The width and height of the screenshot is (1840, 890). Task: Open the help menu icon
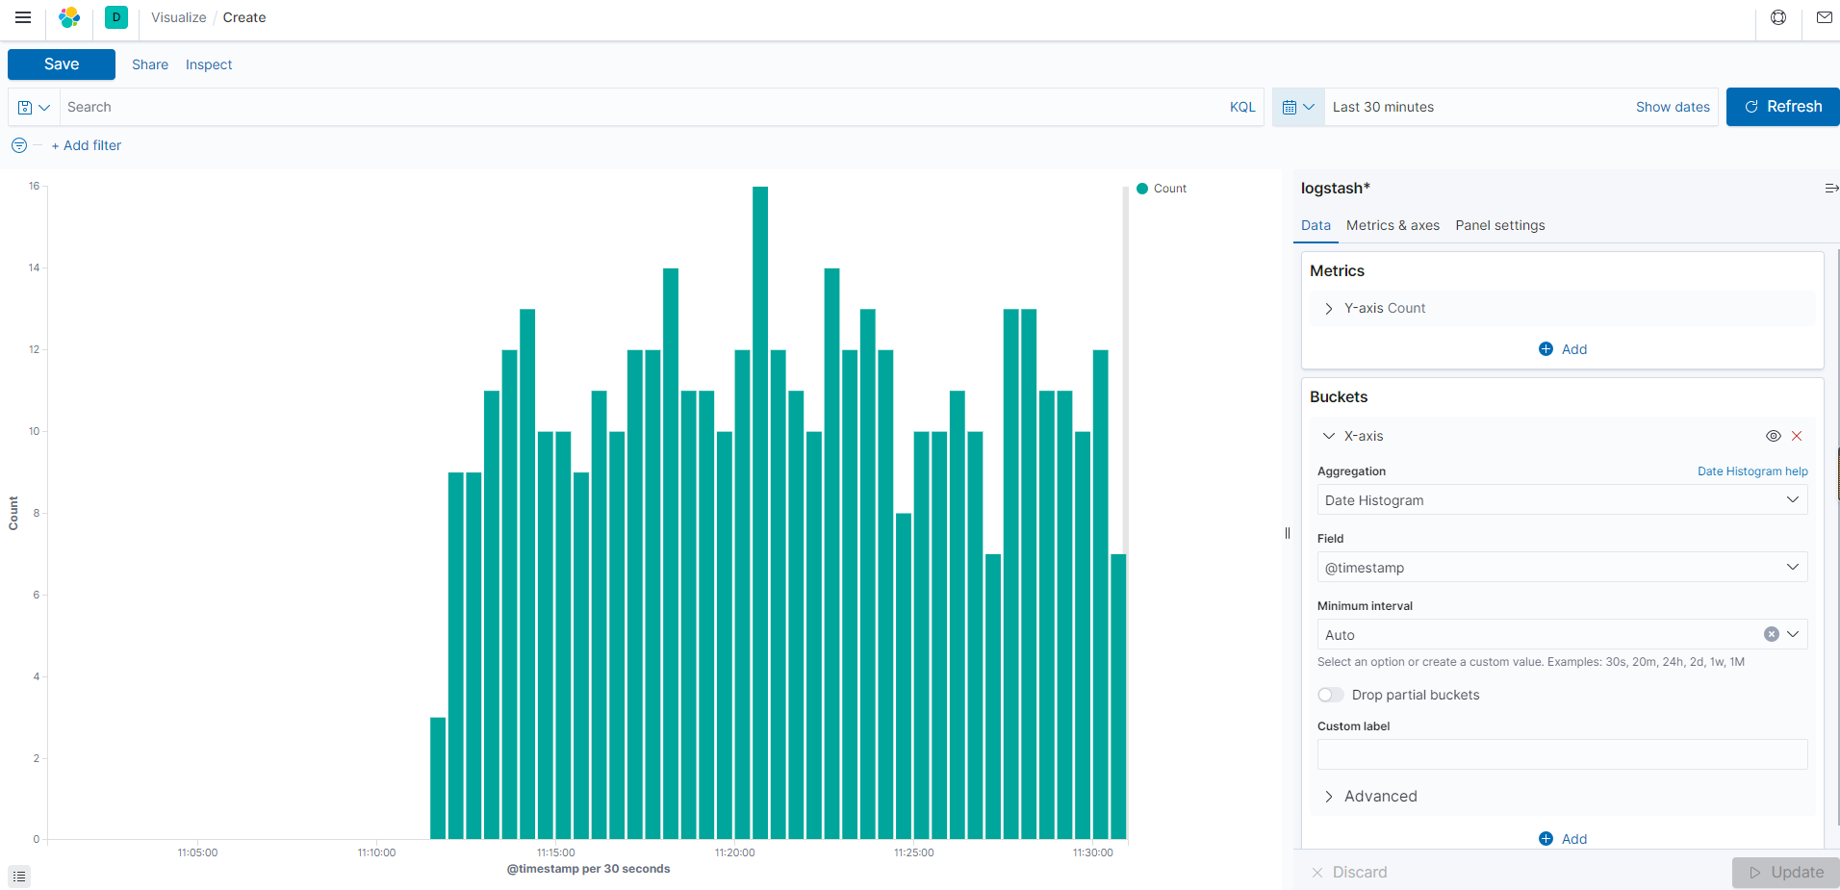1778,17
